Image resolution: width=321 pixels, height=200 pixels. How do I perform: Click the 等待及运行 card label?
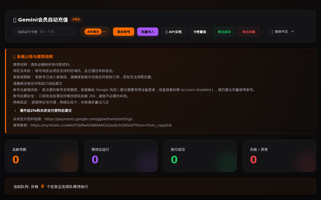(100, 149)
